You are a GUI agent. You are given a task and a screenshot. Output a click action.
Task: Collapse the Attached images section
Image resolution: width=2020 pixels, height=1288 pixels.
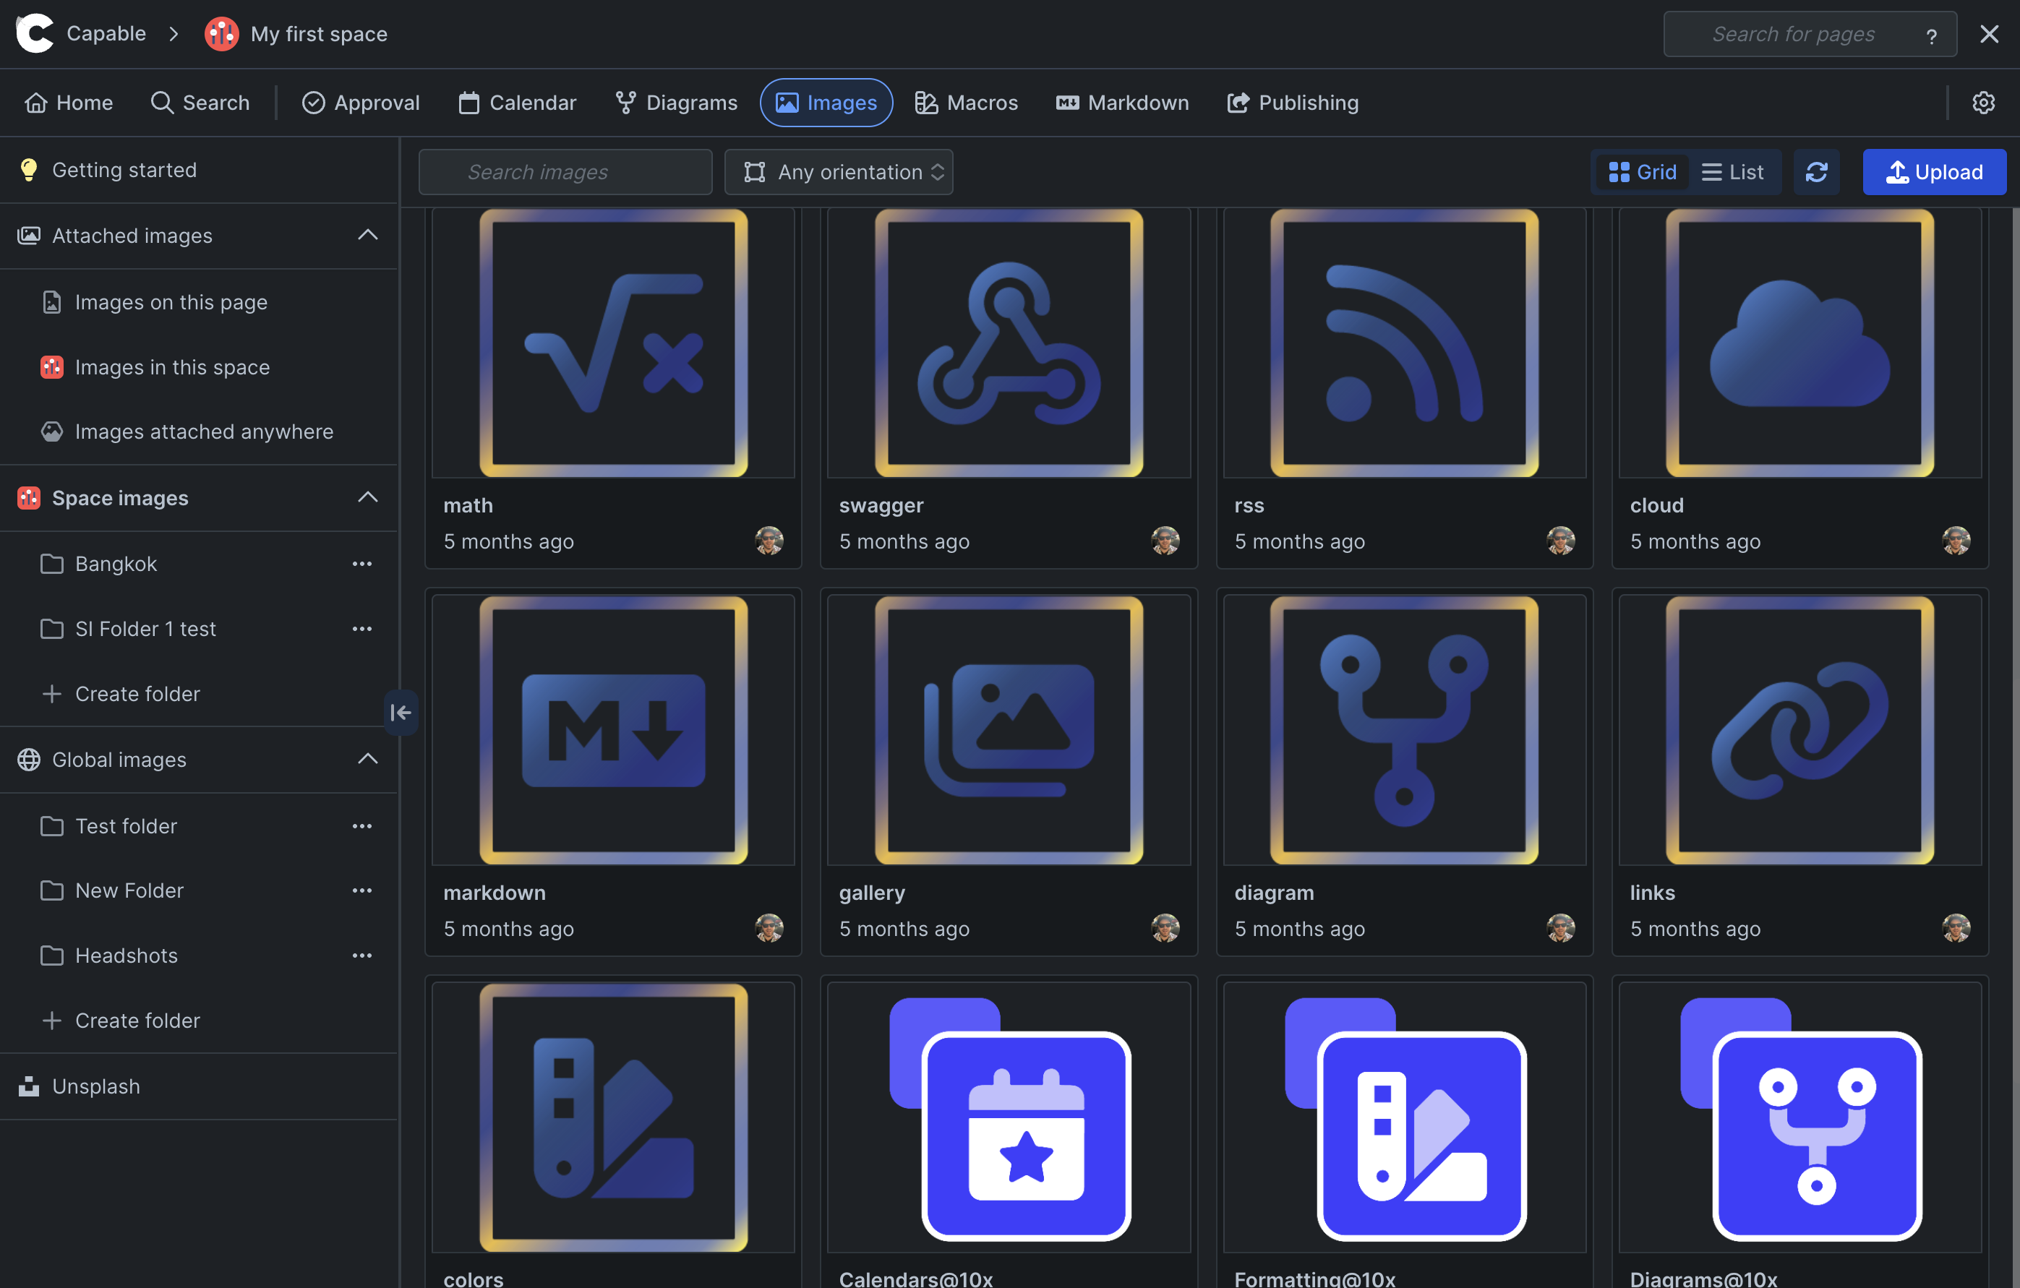pyautogui.click(x=367, y=236)
